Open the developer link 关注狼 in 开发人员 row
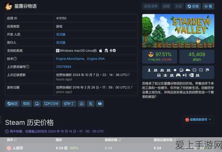Image resolution: width=222 pixels, height=152 pixels. tap(61, 34)
